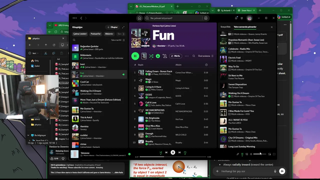This screenshot has width=320, height=180.
Task: Open new tab in the PDF browser window
Action: [177, 6]
